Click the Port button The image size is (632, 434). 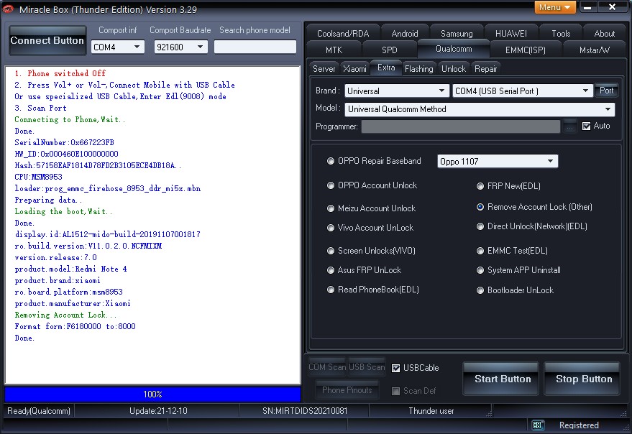(x=606, y=91)
